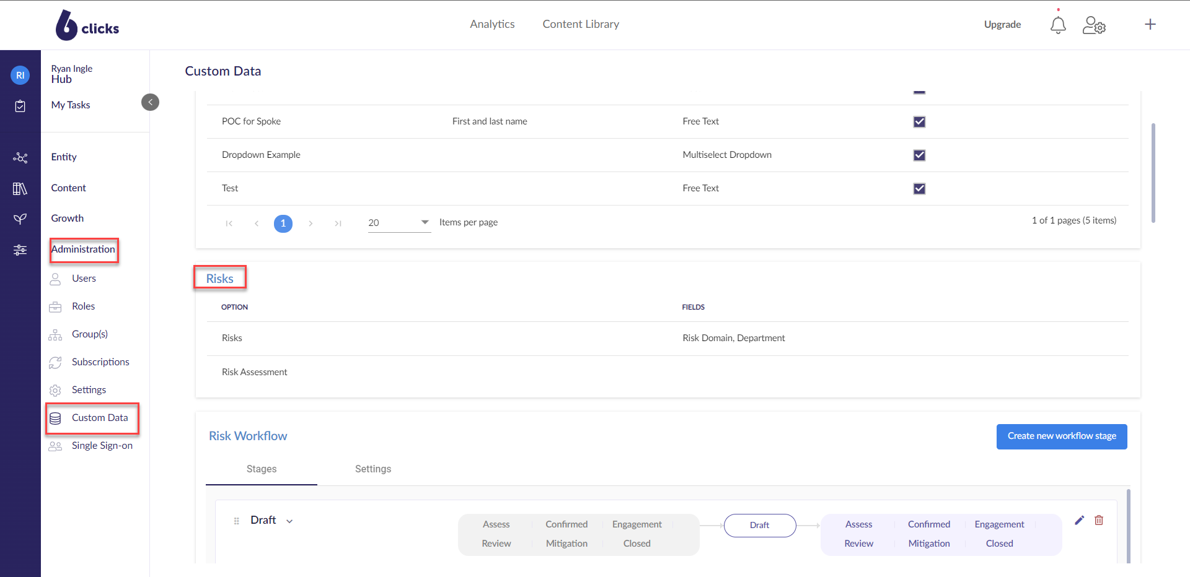The width and height of the screenshot is (1190, 577).
Task: Delete the Draft workflow stage
Action: pos(1099,520)
